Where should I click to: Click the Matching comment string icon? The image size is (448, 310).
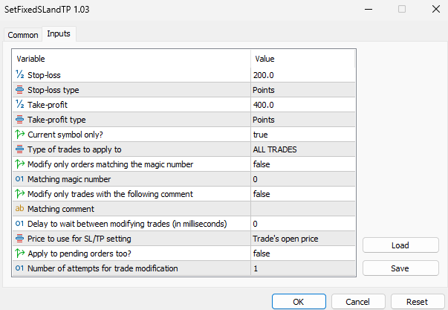pos(20,209)
